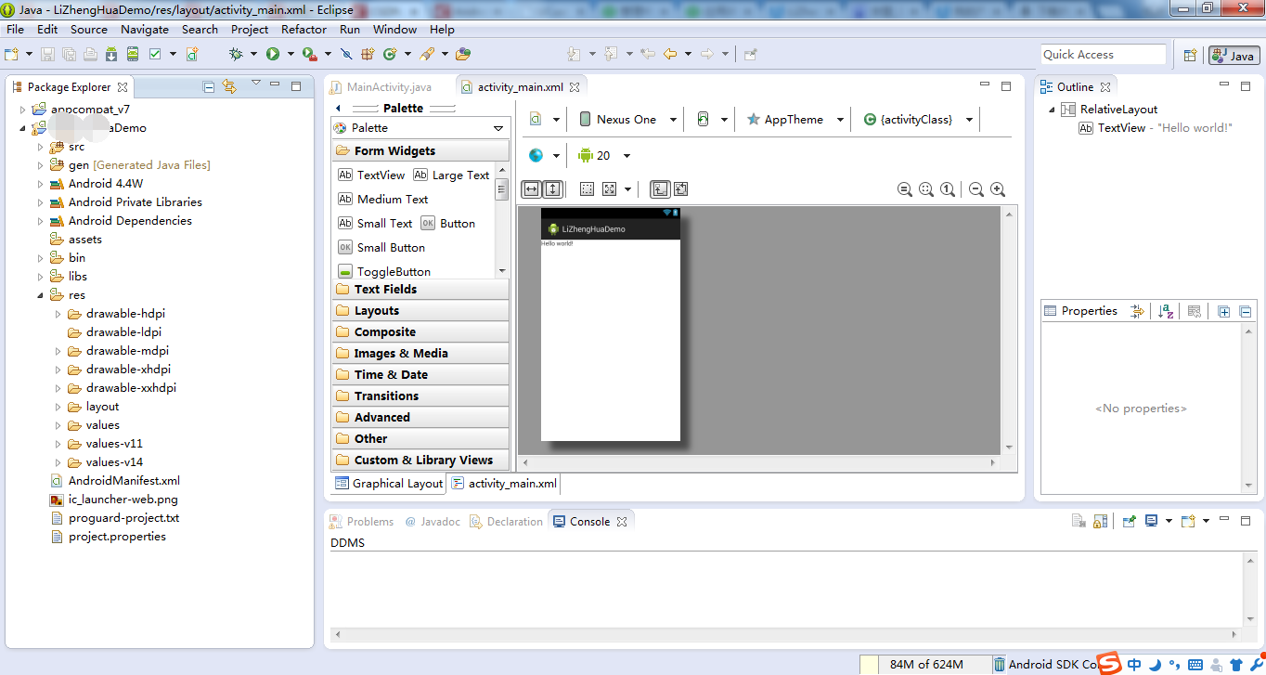Collapse all properties with minus icon
The width and height of the screenshot is (1266, 675).
tap(1246, 311)
